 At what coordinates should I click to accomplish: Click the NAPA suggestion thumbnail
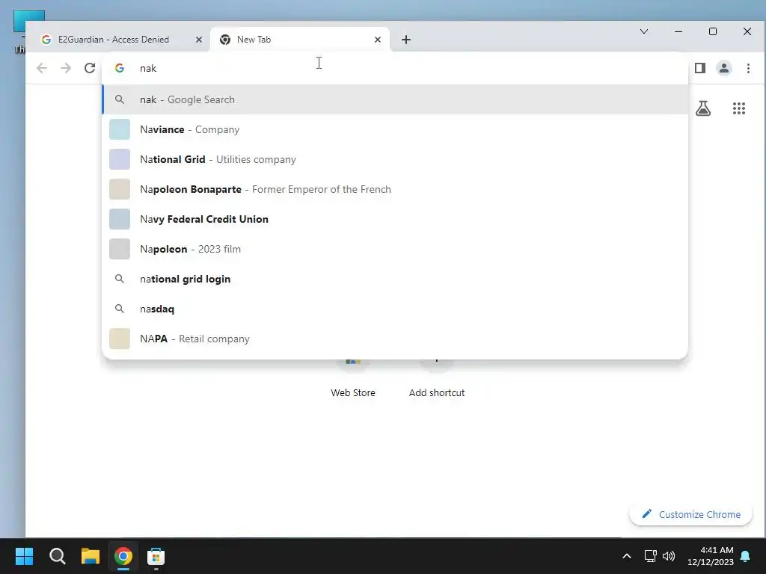[x=120, y=339]
